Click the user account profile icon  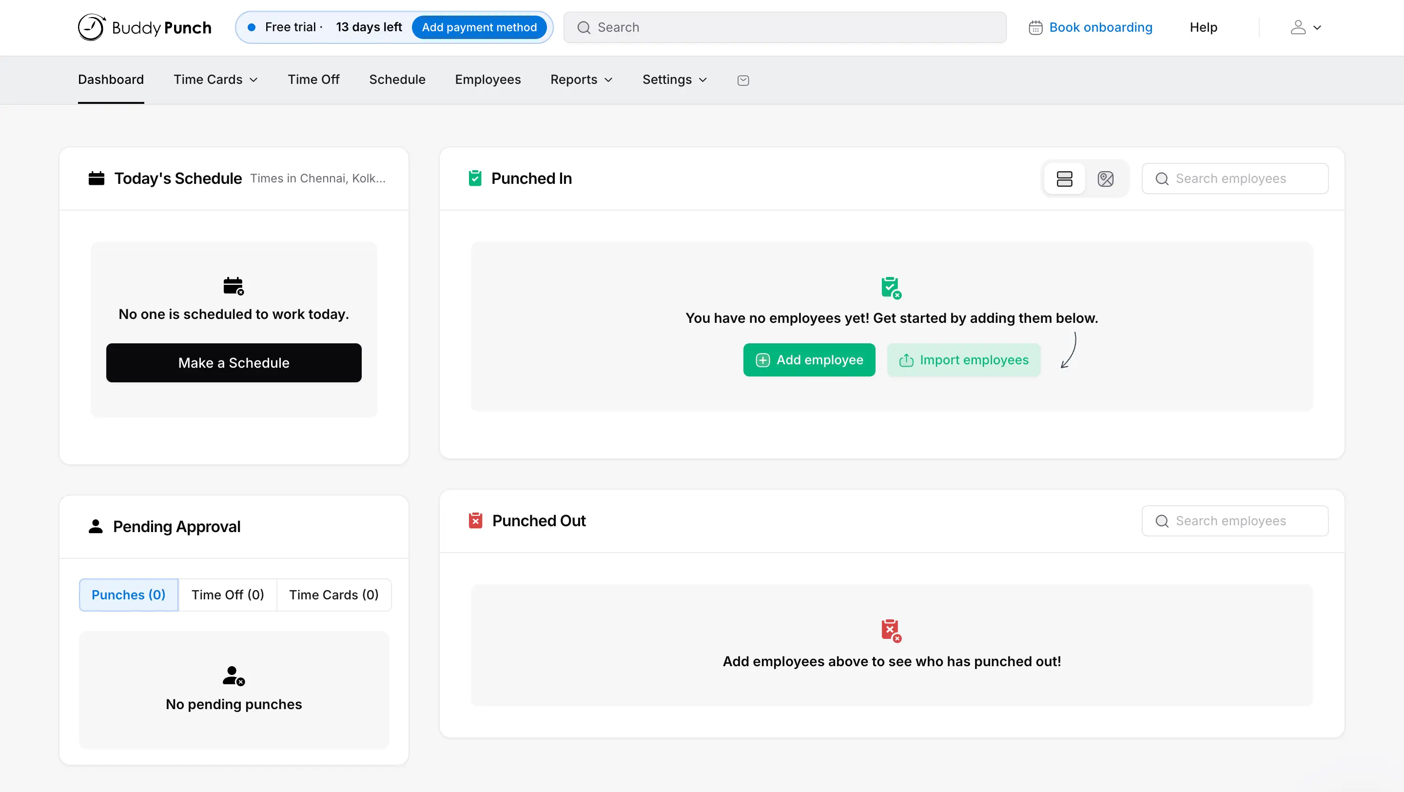[1298, 27]
